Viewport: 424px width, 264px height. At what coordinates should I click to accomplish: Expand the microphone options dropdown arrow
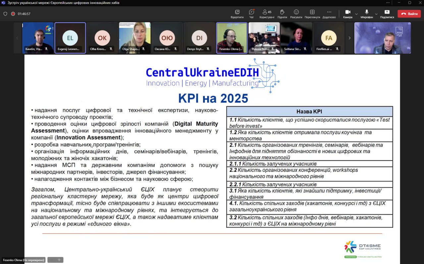coord(376,14)
